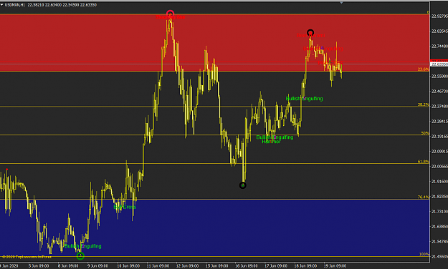448x269 pixels.
Task: Click the Hammer pattern label
Action: point(271,142)
